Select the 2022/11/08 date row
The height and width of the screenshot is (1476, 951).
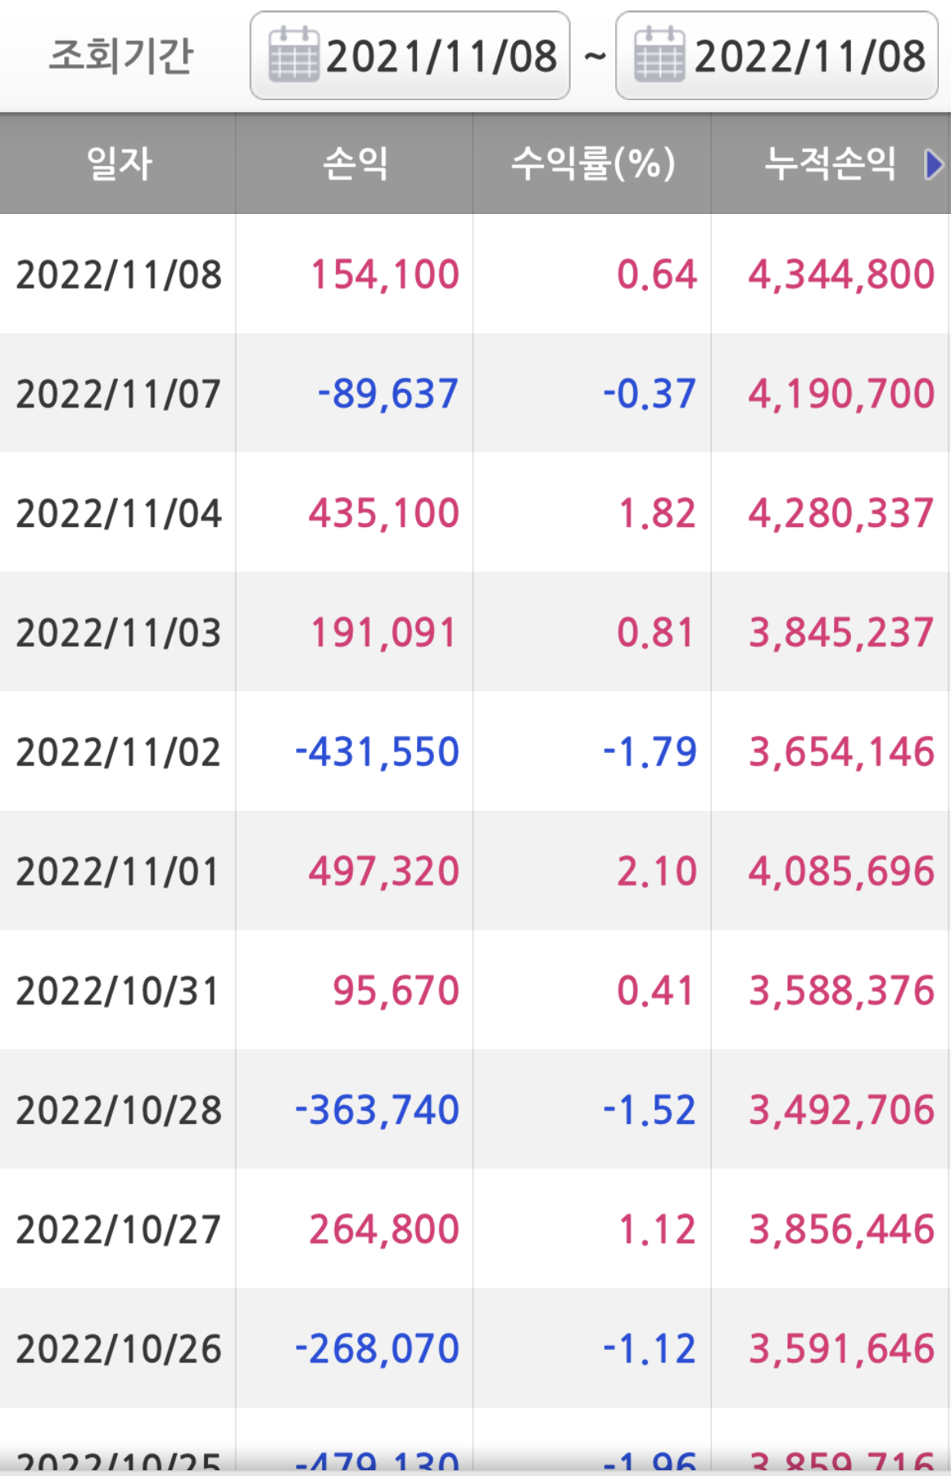(475, 274)
